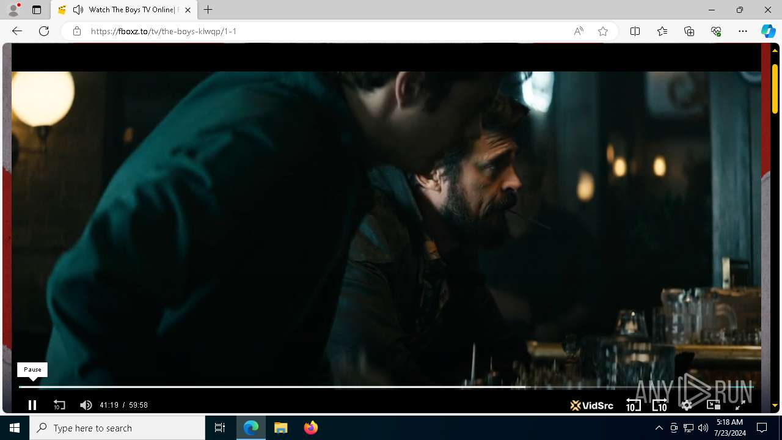This screenshot has height=440, width=782.
Task: Open Edge Settings and more menu
Action: click(743, 31)
